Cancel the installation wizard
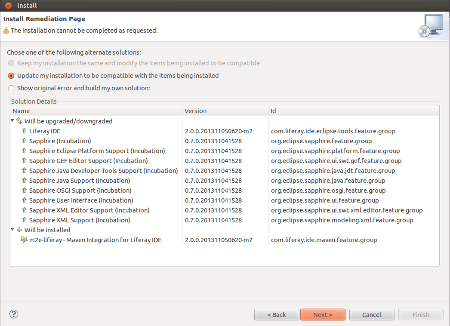The width and height of the screenshot is (450, 326). pos(371,315)
